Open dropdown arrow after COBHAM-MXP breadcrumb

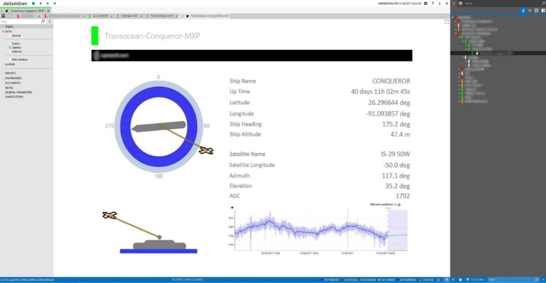tap(140, 16)
